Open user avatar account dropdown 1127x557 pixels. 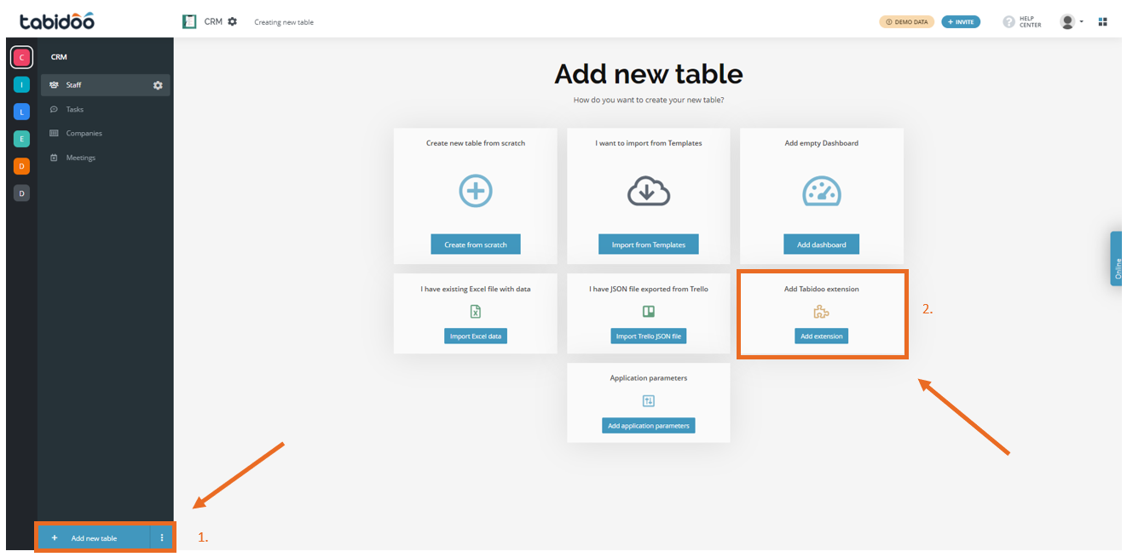1072,21
